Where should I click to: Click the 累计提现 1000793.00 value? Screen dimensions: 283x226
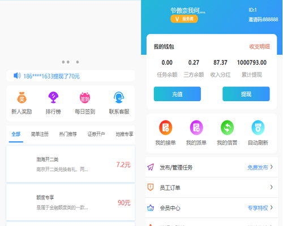[x=252, y=63]
